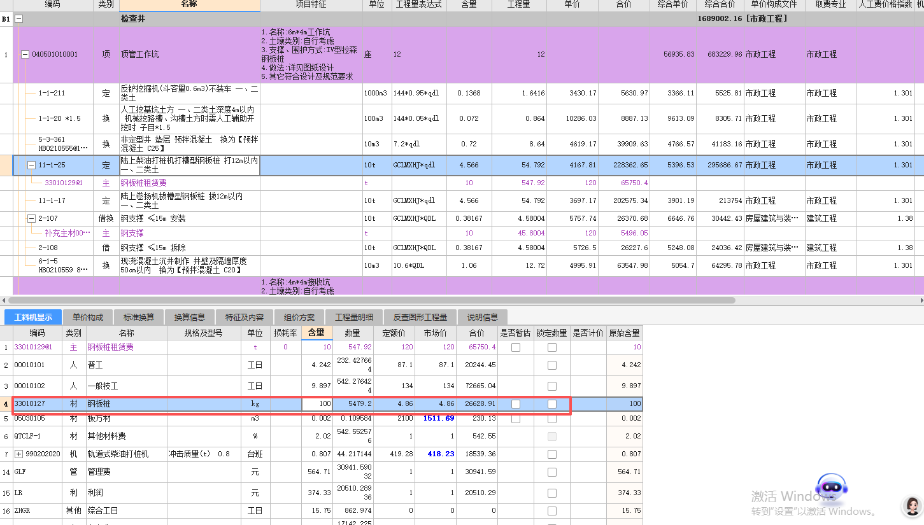Collapse the B1 检查井 section

click(x=18, y=19)
